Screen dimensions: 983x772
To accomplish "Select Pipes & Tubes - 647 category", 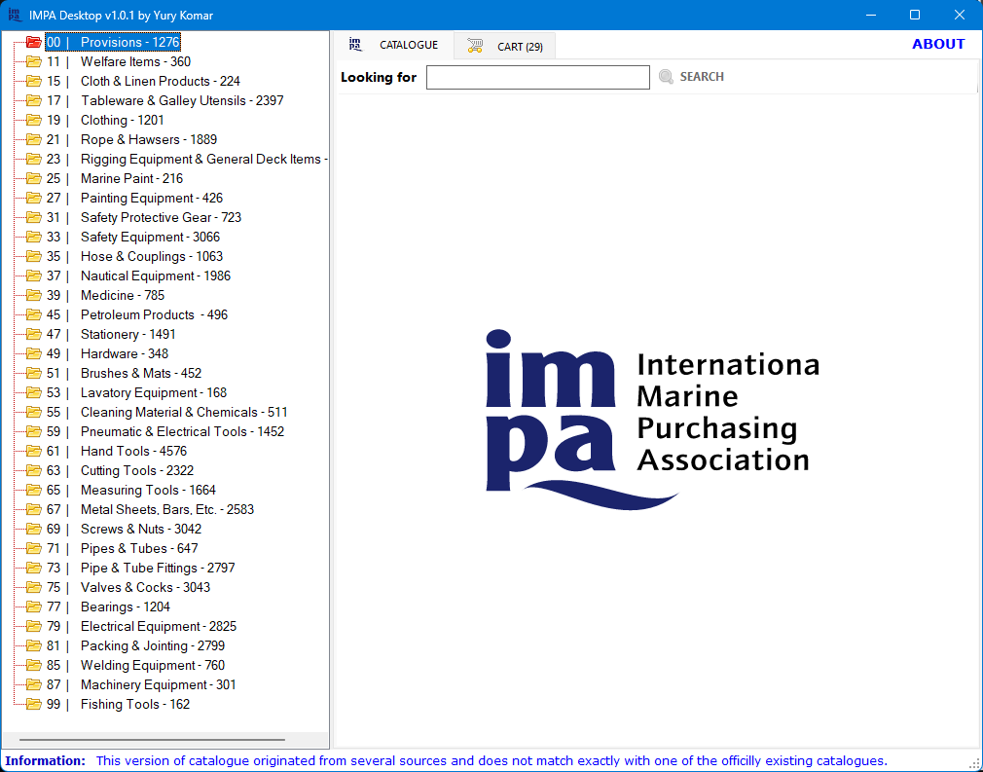I will 123,548.
